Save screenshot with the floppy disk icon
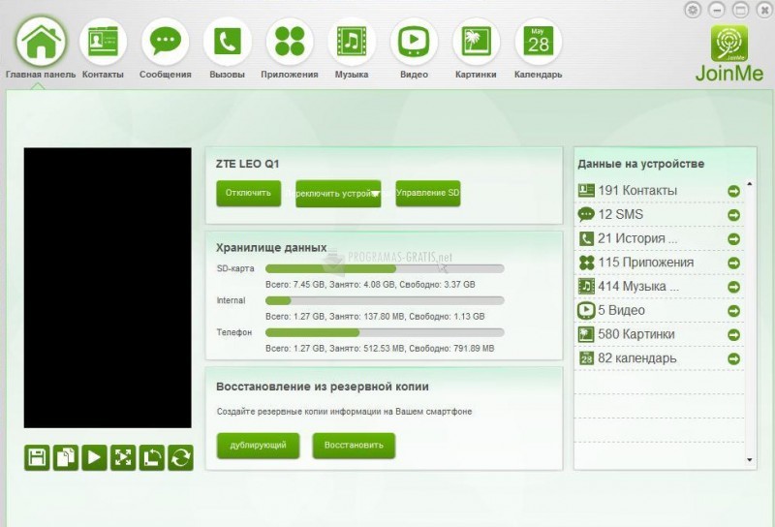The image size is (775, 527). coord(37,457)
